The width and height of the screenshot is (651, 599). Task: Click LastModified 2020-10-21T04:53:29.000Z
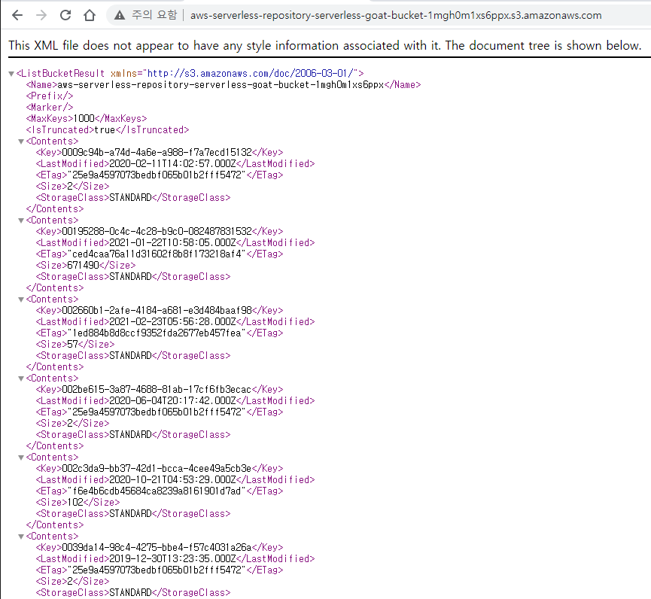172,479
